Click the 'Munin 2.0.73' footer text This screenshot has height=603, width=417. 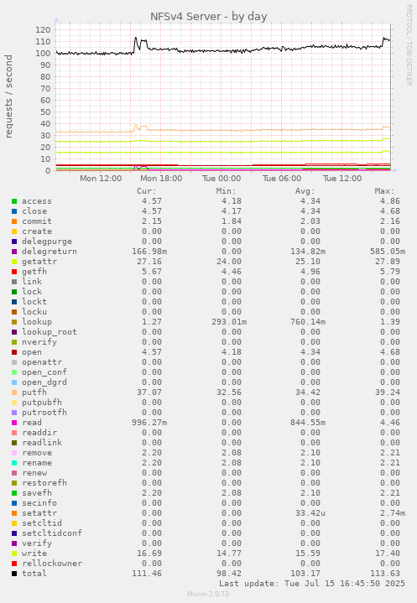click(x=208, y=594)
